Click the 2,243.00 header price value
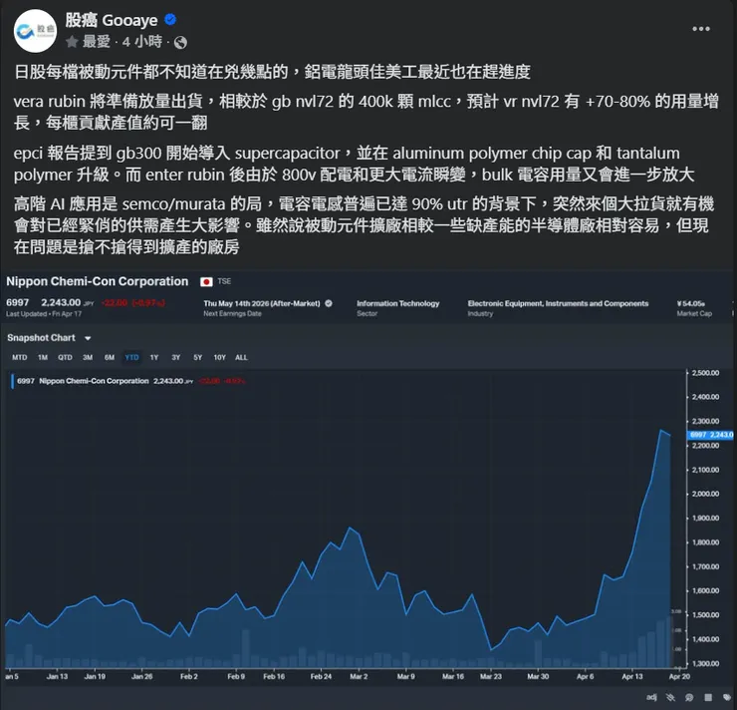 tap(61, 302)
